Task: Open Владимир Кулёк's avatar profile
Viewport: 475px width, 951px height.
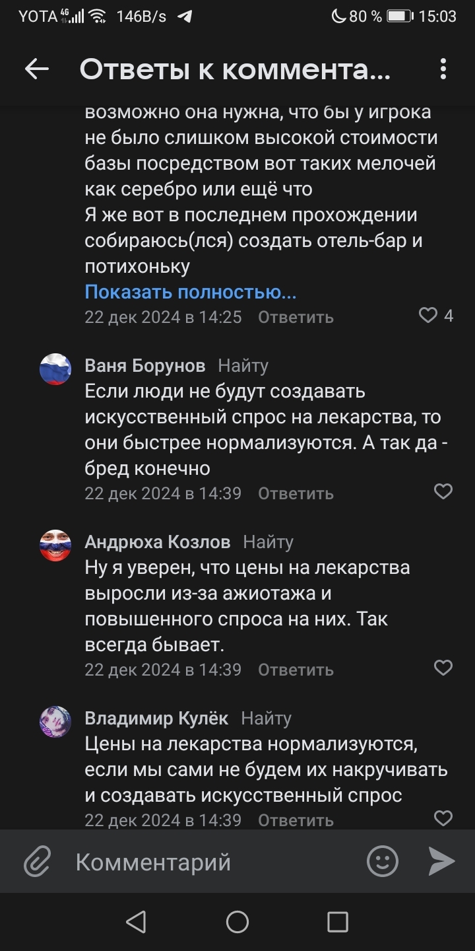Action: [x=55, y=722]
